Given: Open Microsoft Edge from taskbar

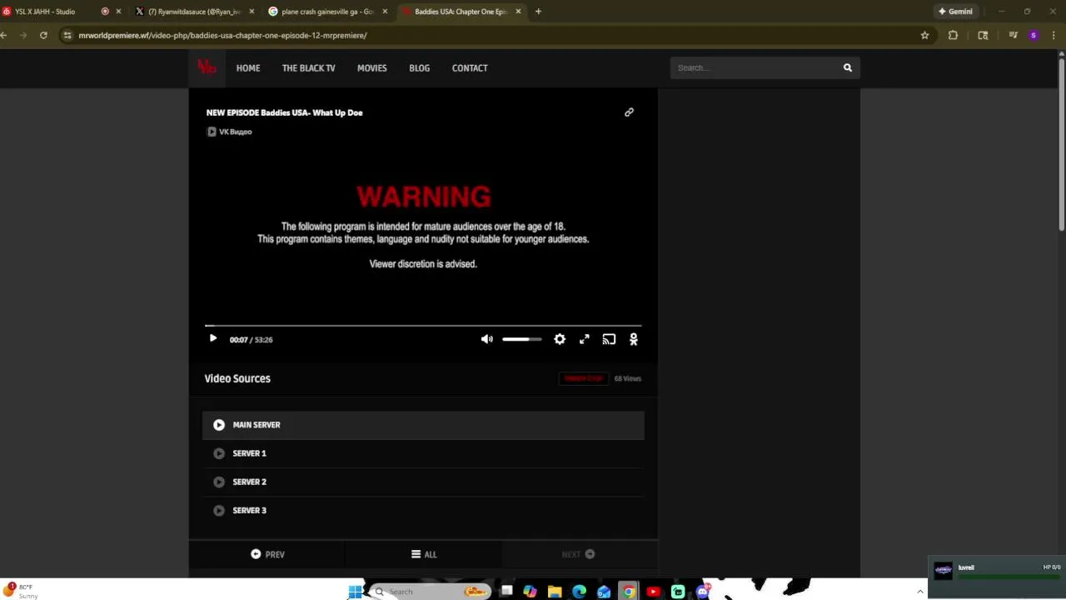Looking at the screenshot, I should 579,592.
